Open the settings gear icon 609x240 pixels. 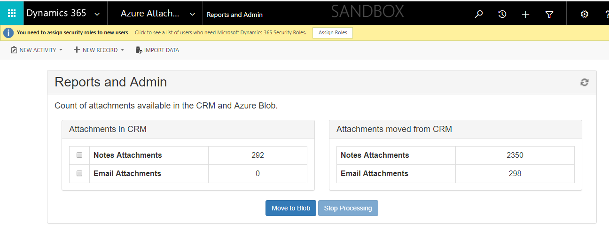click(x=584, y=14)
